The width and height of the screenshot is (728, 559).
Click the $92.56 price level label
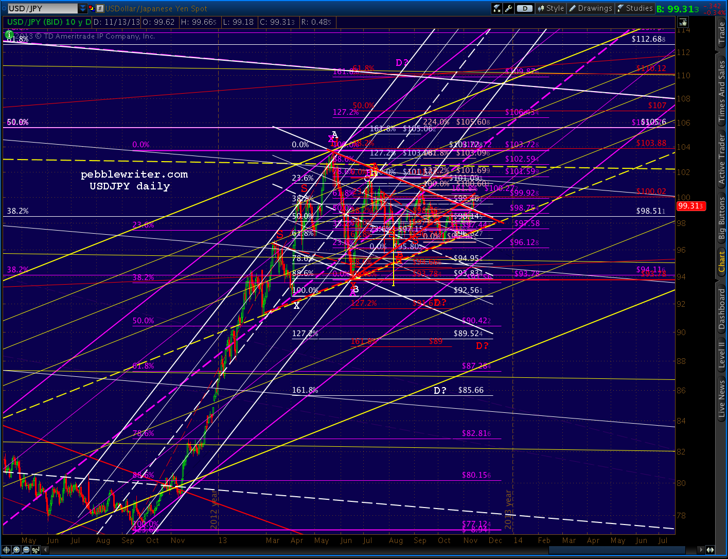click(x=468, y=290)
